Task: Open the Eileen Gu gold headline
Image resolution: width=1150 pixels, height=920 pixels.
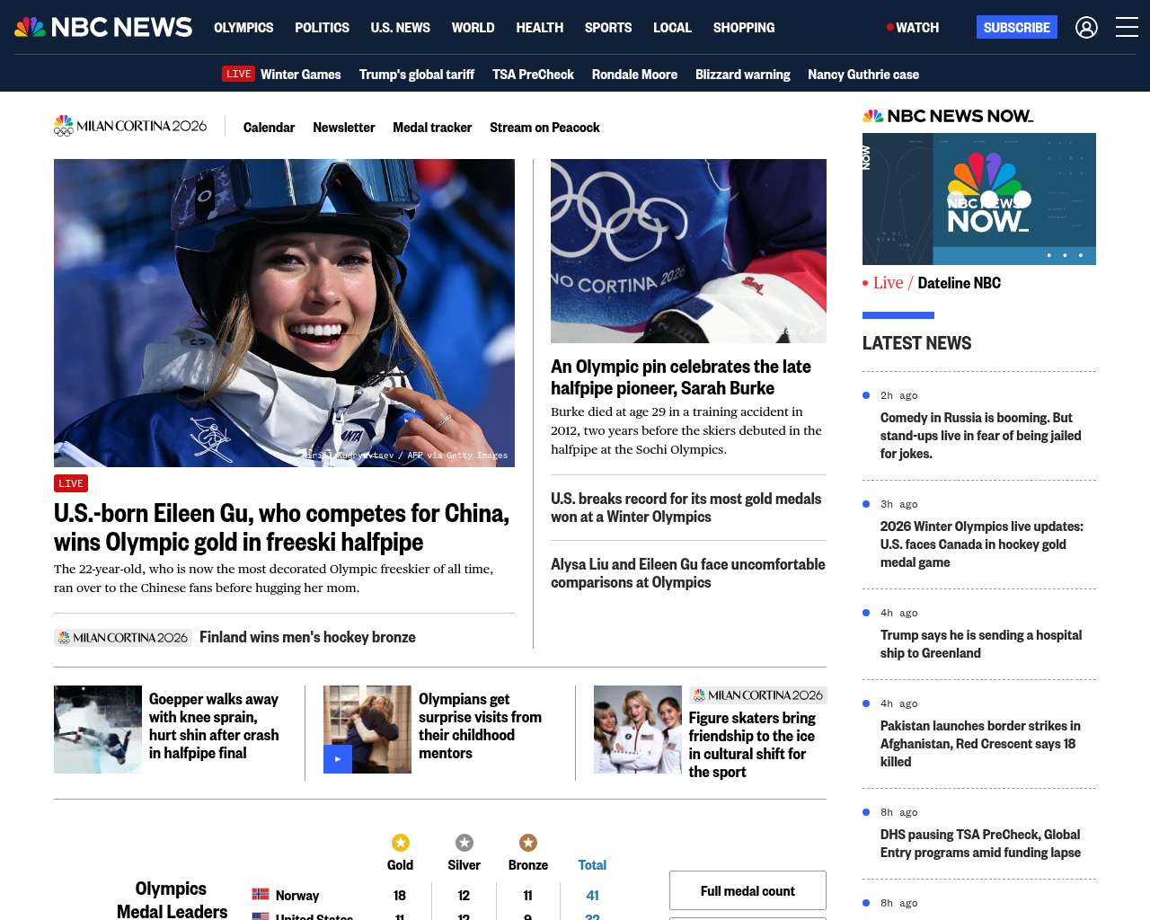Action: point(281,527)
